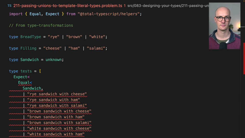Image resolution: width=245 pixels, height=138 pixels.
Task: Place cursor on the BreadType type name
Action: click(31, 37)
